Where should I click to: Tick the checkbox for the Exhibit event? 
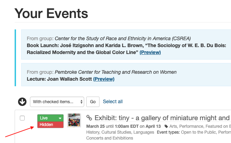22,118
